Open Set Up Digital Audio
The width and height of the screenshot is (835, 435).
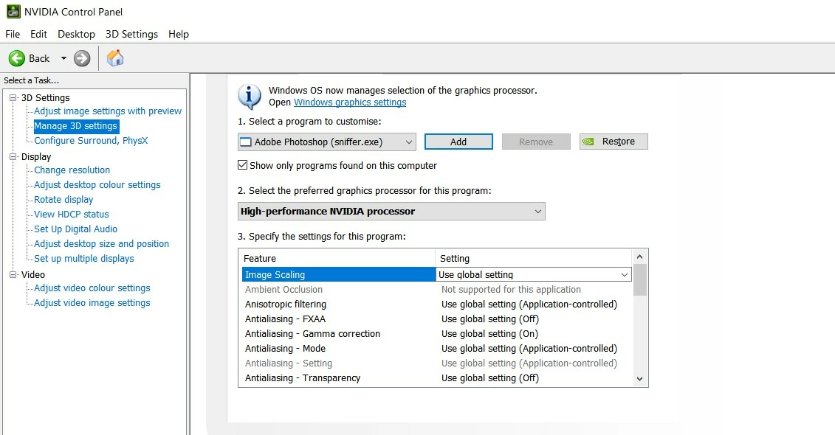75,229
